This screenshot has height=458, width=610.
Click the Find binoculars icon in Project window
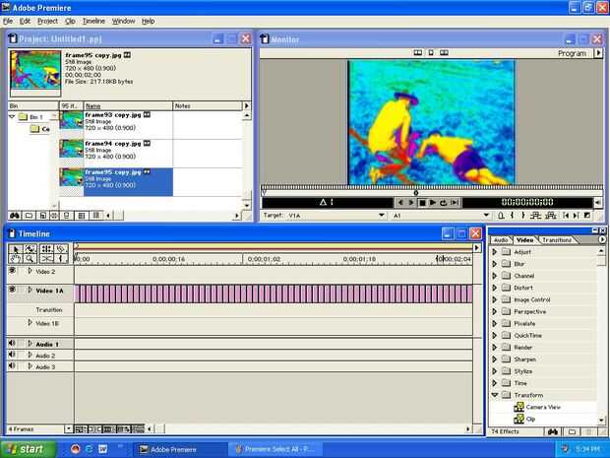tap(15, 216)
